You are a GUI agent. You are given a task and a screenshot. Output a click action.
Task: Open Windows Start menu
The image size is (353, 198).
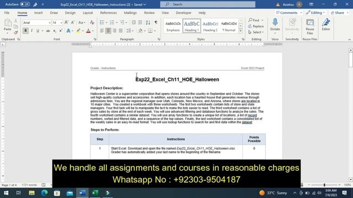click(6, 193)
